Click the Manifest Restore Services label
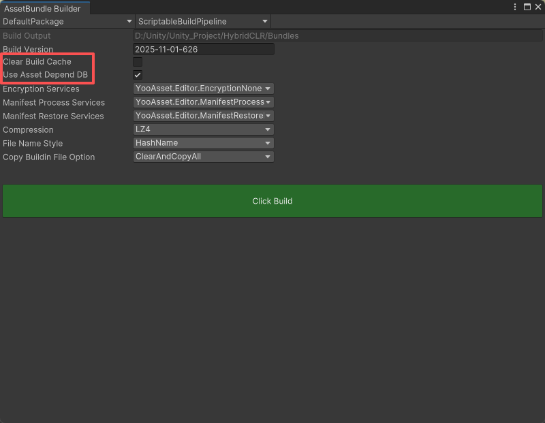This screenshot has height=423, width=545. [x=53, y=116]
